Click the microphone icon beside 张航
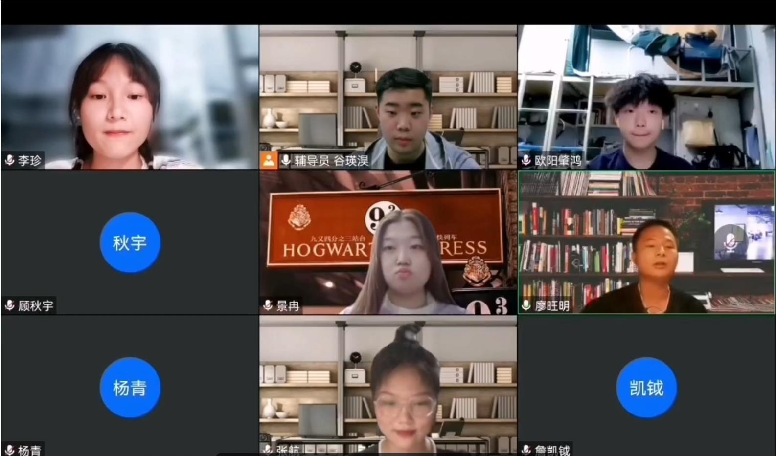776x456 pixels. pyautogui.click(x=268, y=449)
